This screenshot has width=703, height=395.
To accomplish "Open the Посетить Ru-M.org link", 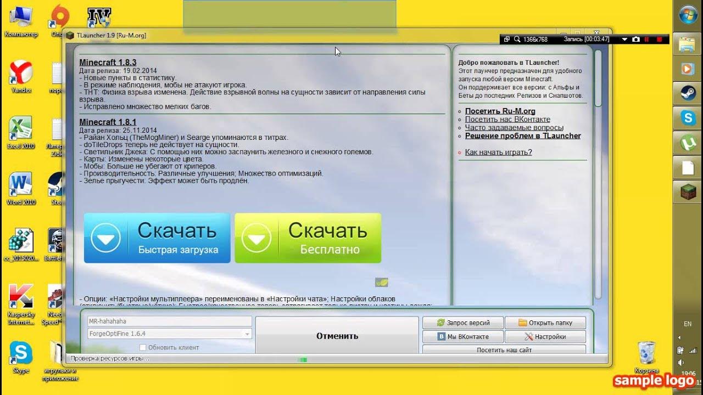I will (500, 111).
